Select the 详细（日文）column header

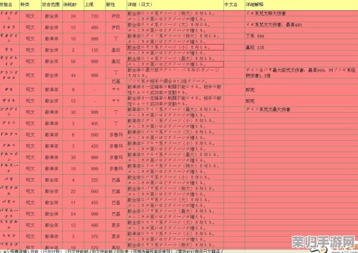[x=175, y=5]
